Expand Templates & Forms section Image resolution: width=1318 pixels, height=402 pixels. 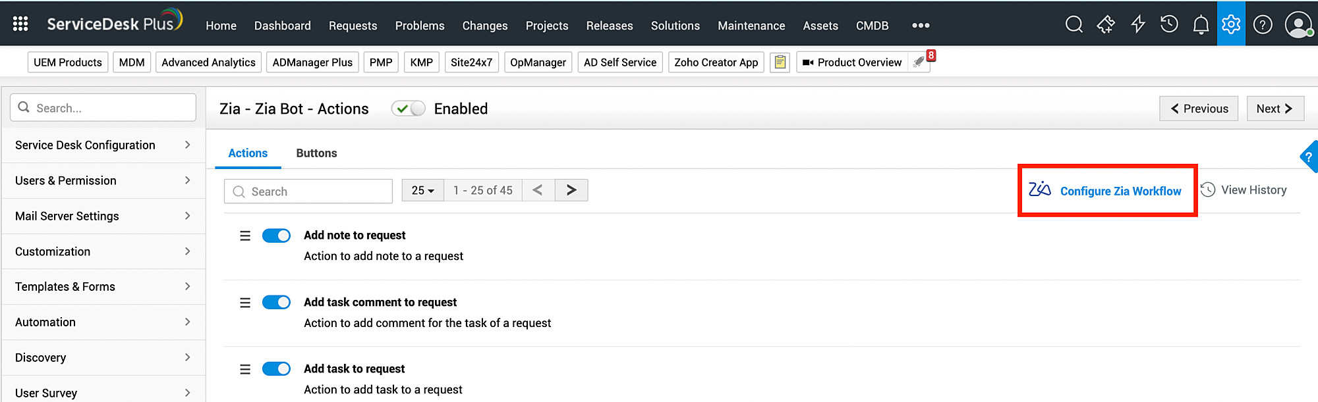(x=103, y=286)
